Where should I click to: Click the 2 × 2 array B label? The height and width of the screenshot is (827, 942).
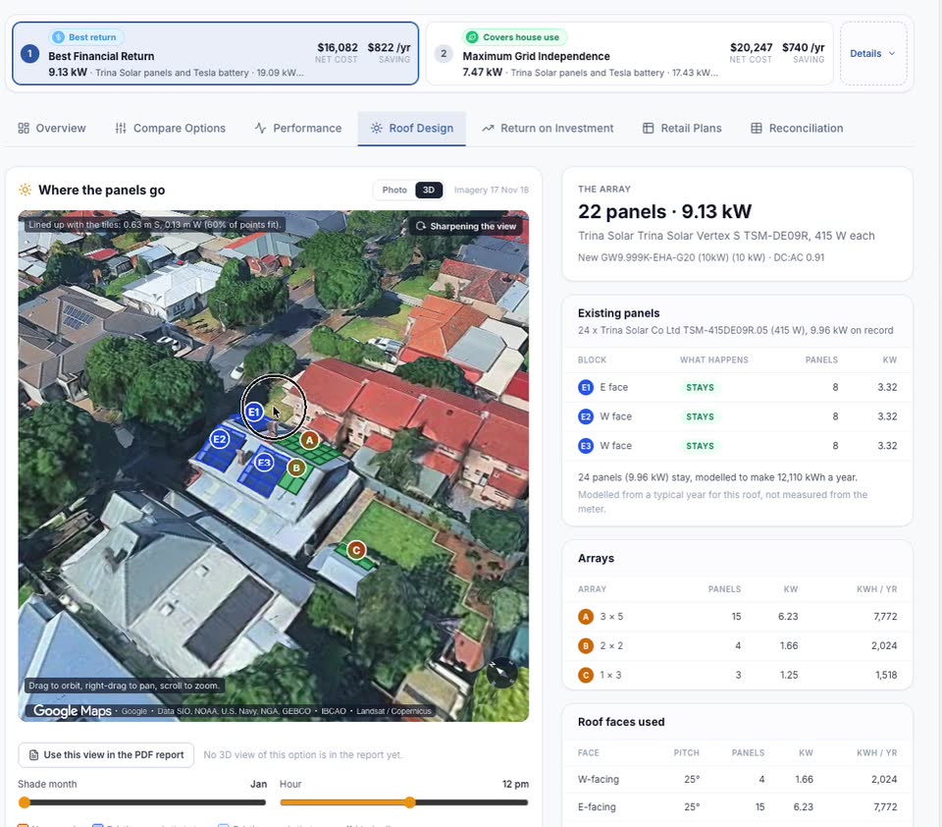(611, 646)
